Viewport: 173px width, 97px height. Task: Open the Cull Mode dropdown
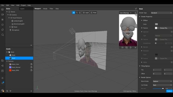(162, 85)
